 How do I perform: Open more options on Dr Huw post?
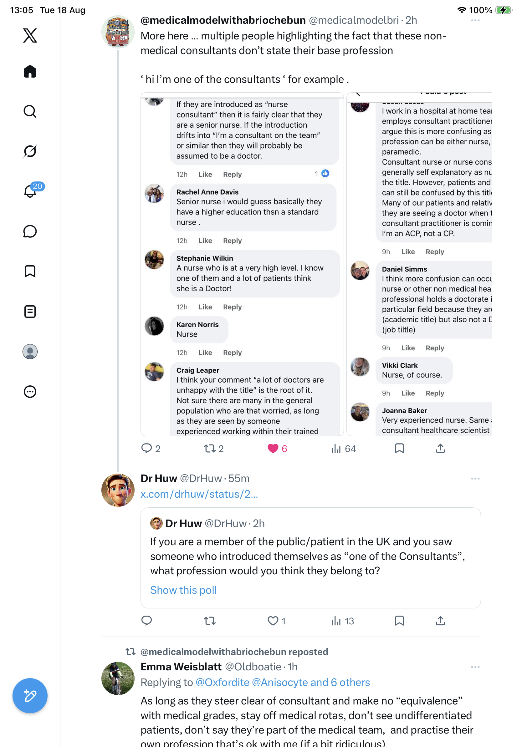click(475, 479)
